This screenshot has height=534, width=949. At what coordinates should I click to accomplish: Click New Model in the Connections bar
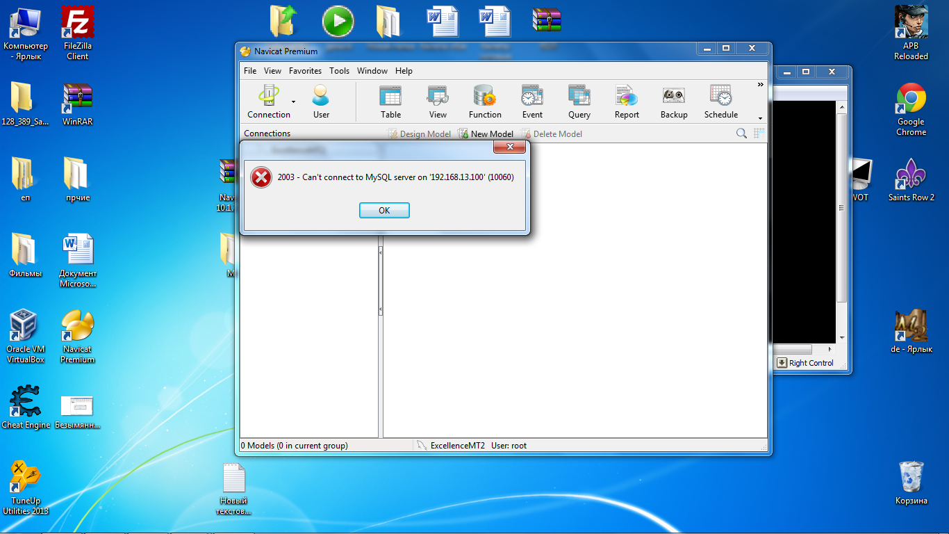tap(486, 134)
